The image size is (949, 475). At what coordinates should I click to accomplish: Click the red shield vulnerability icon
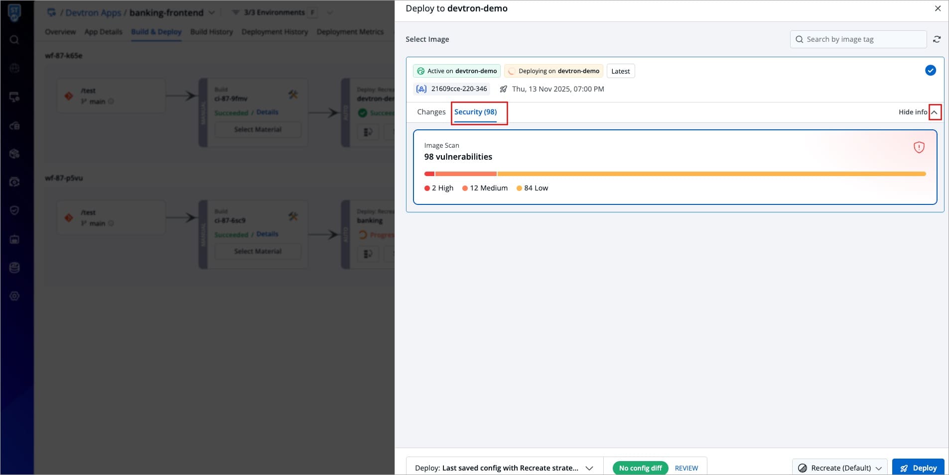[919, 147]
